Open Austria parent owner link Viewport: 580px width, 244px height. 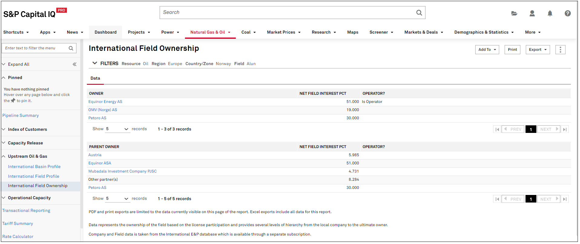(x=95, y=155)
